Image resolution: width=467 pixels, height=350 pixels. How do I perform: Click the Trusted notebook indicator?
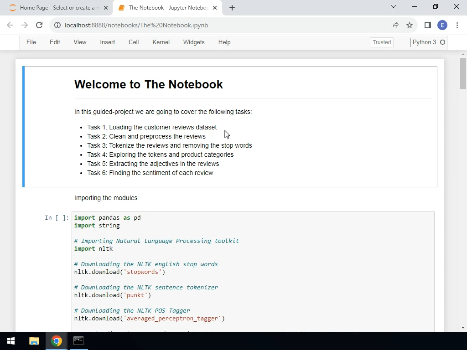[x=381, y=42]
